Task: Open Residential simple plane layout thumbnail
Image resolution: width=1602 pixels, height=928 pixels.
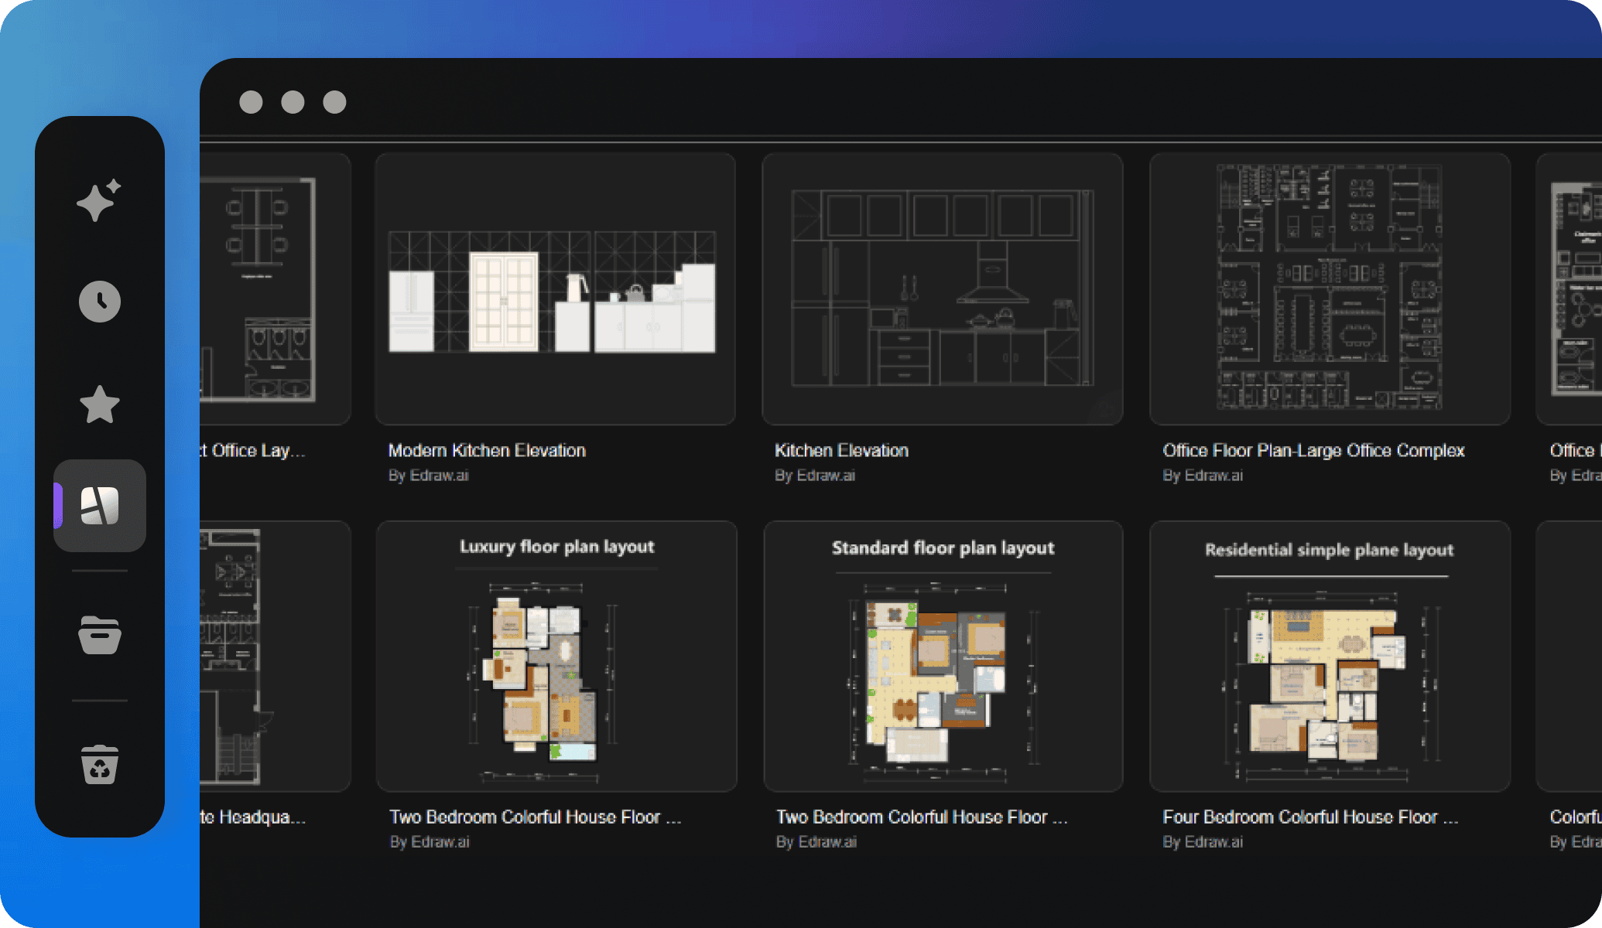Action: coord(1329,656)
